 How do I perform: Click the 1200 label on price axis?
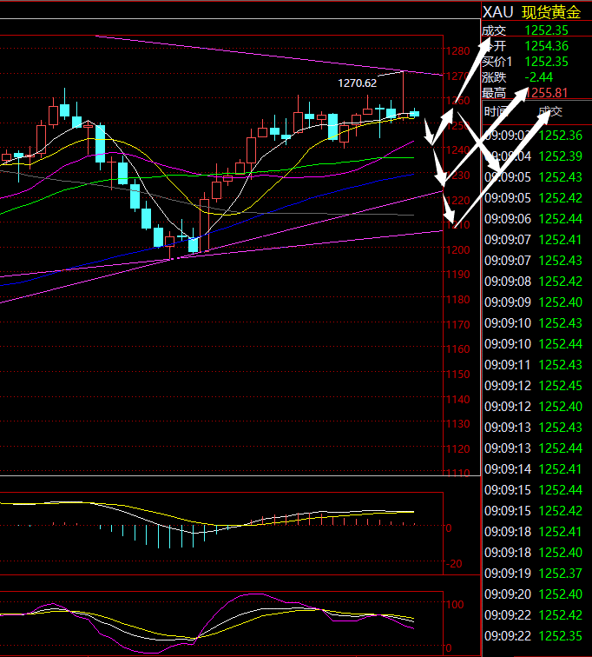tap(457, 250)
